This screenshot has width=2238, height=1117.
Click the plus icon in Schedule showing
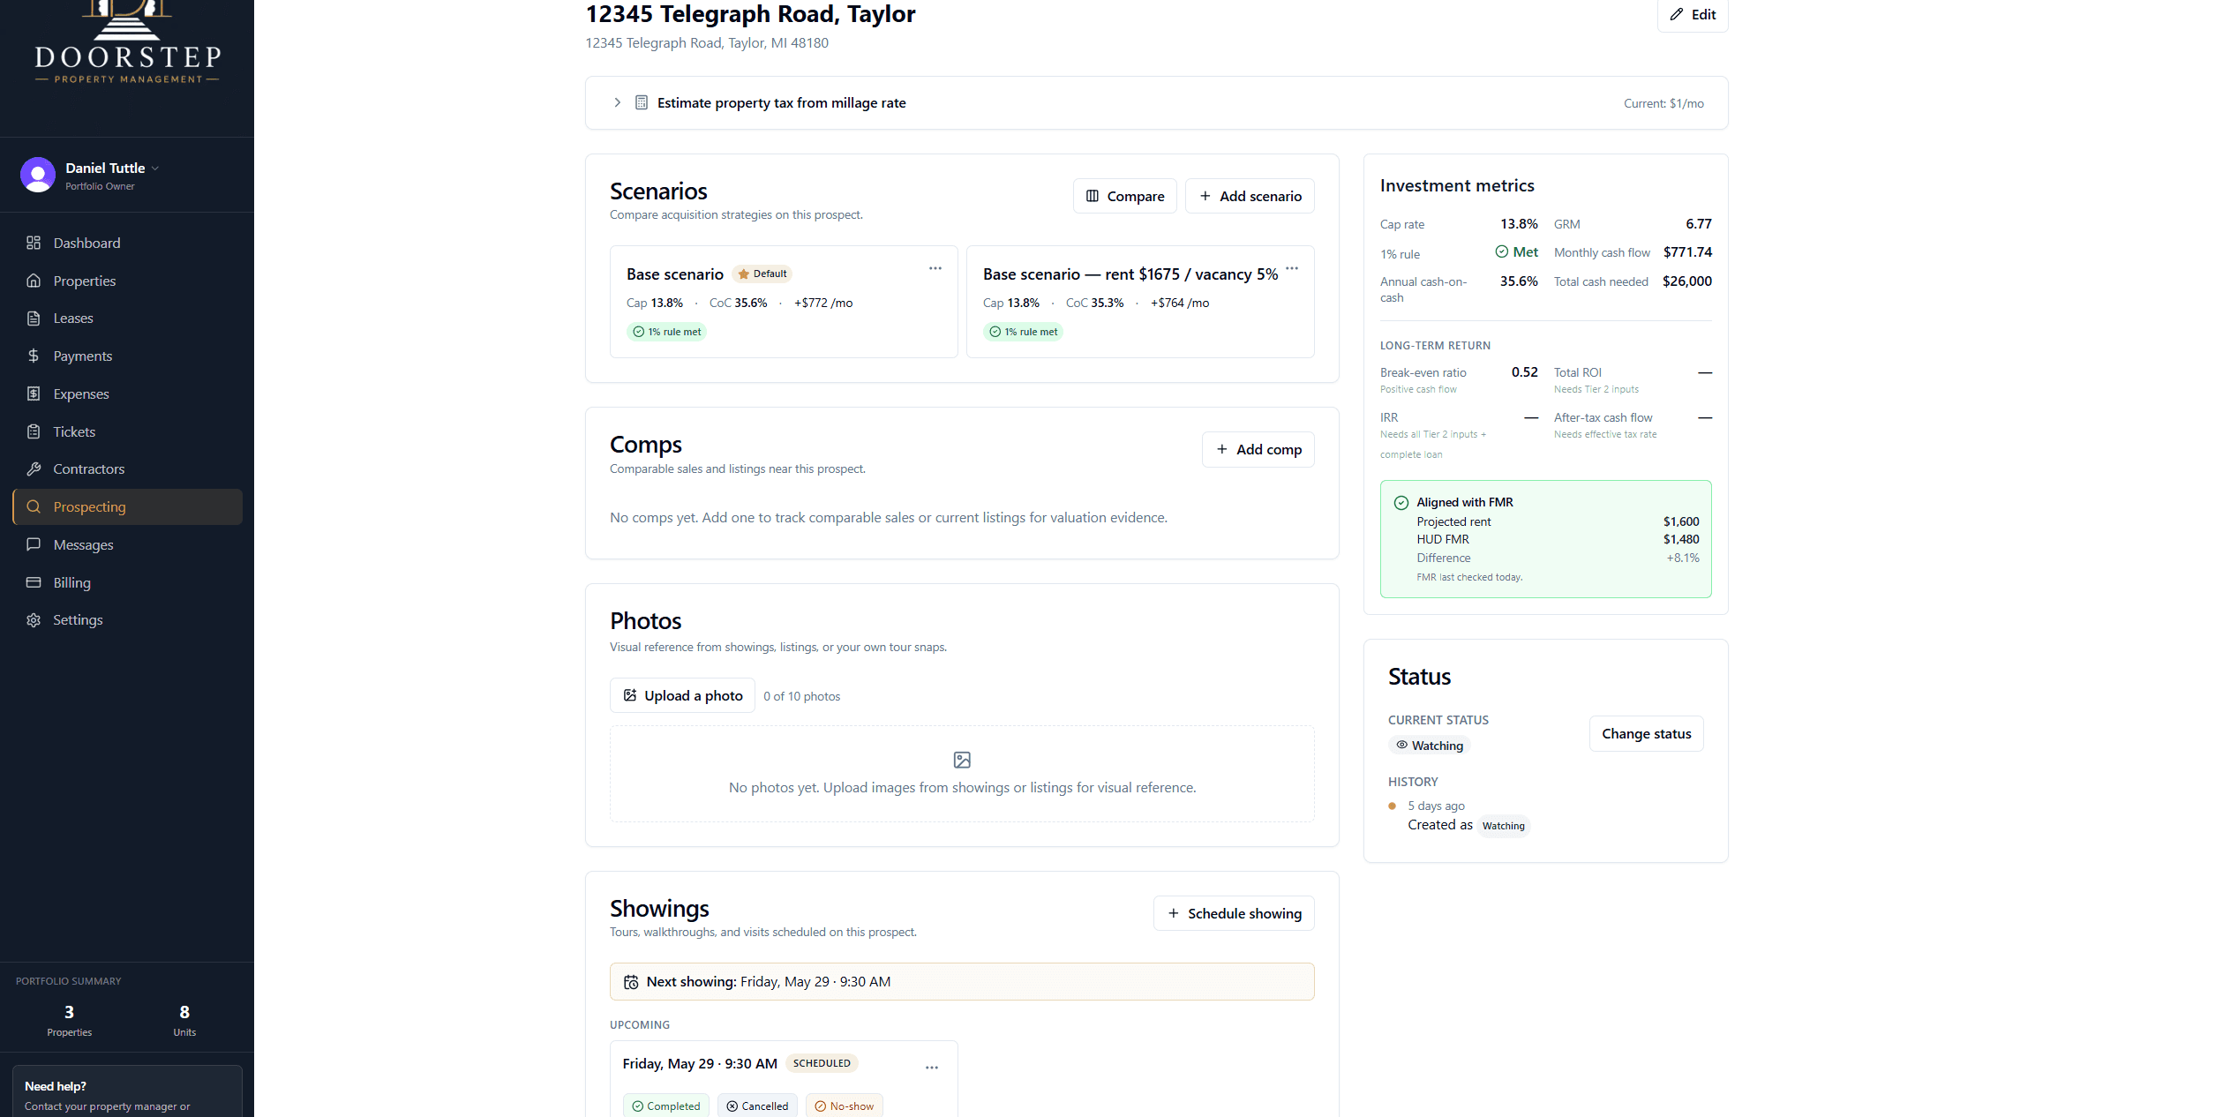click(1173, 913)
